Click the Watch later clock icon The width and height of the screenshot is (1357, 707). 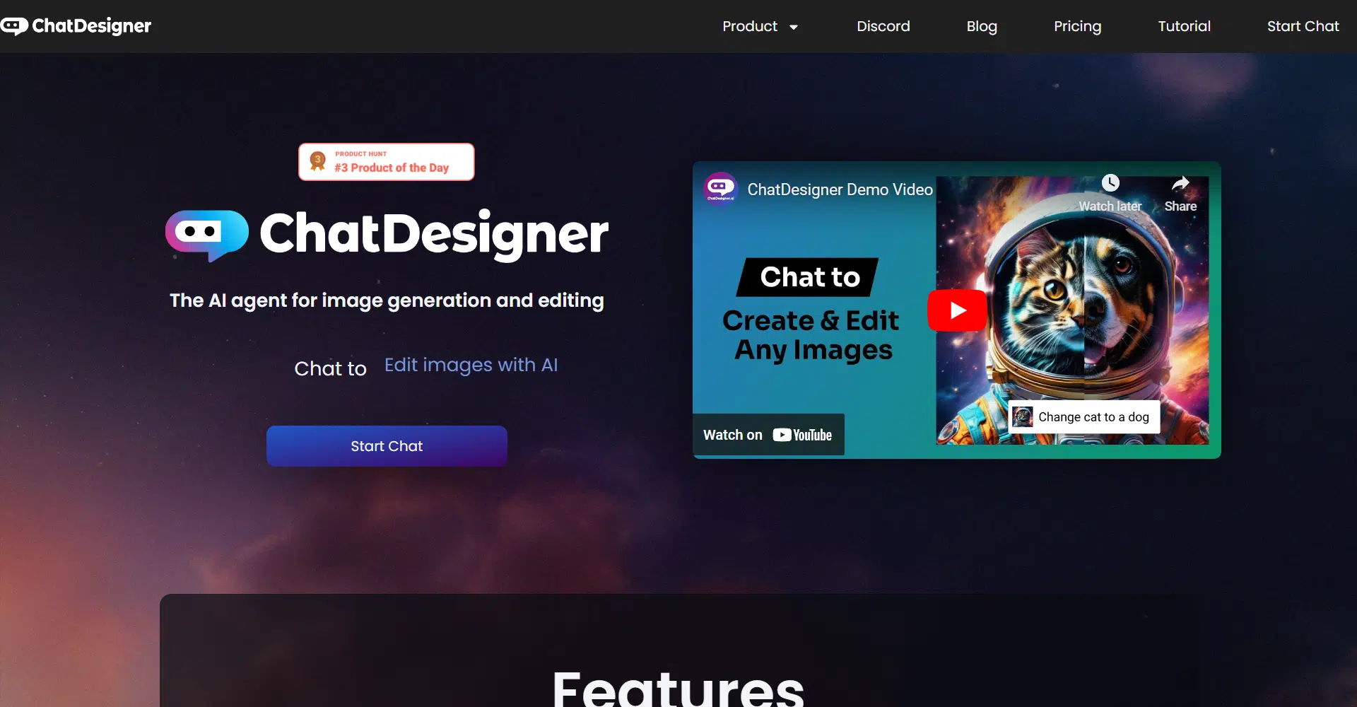pyautogui.click(x=1110, y=183)
